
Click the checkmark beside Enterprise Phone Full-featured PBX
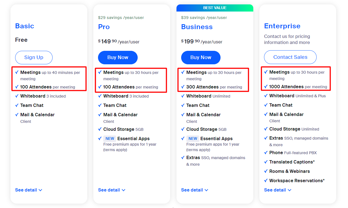pyautogui.click(x=266, y=152)
